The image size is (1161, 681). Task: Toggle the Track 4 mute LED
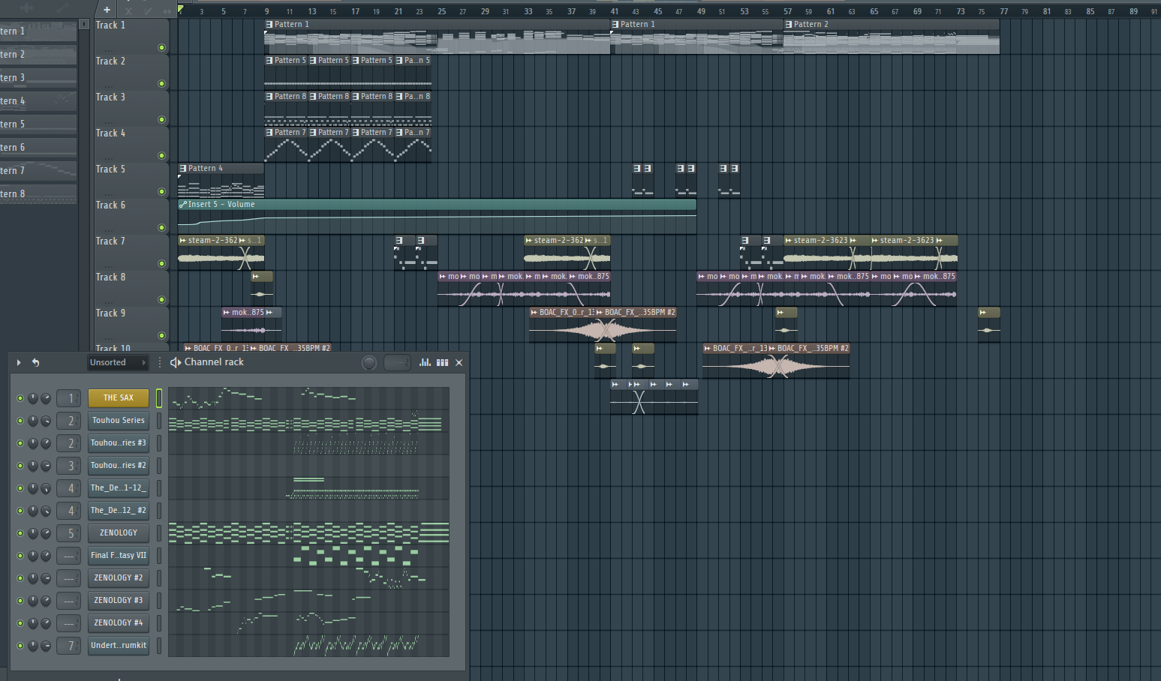pos(161,155)
